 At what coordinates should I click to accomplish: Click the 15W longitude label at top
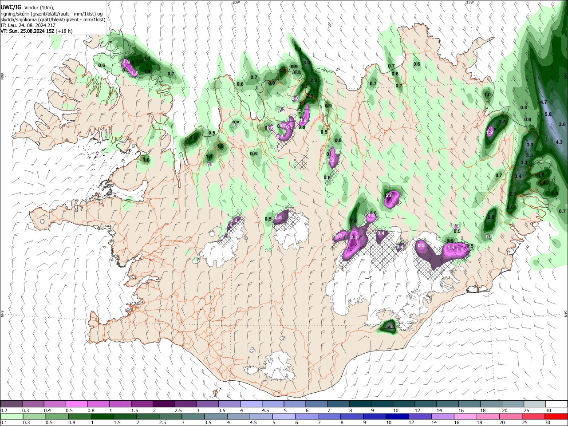(x=470, y=2)
